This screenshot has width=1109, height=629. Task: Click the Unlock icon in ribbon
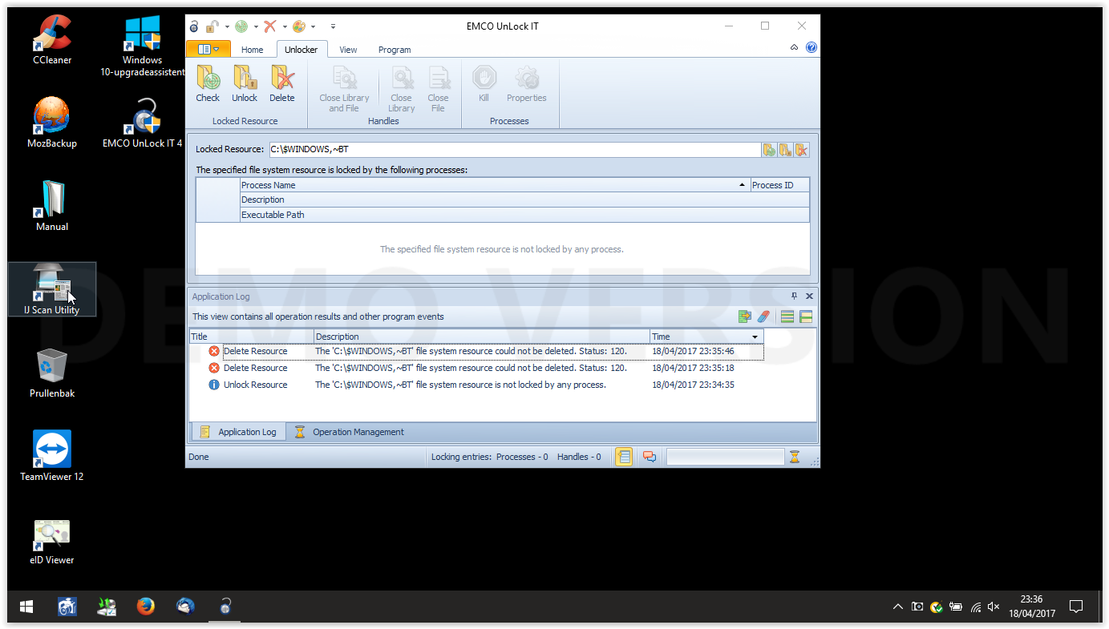click(x=245, y=84)
